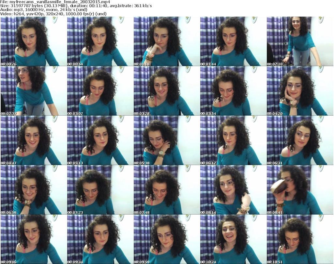Choose the thumbnail at 00:06:12

[233, 140]
